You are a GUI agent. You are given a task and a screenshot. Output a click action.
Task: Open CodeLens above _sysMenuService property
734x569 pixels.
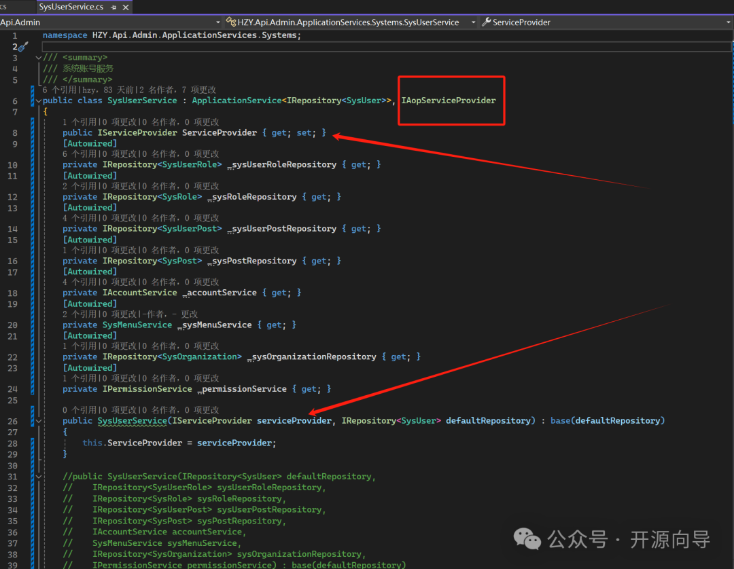[x=79, y=314]
